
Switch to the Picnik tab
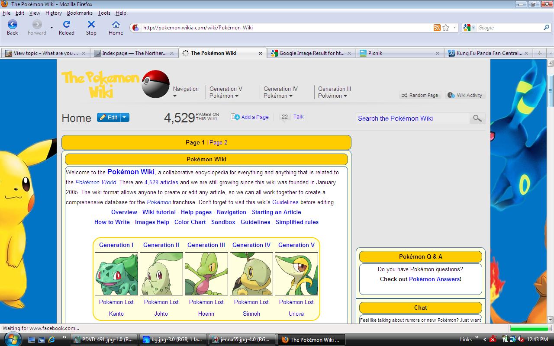click(x=398, y=53)
